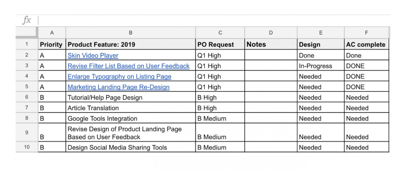Select the In-Progress design status cell
409x171 pixels.
(x=321, y=66)
